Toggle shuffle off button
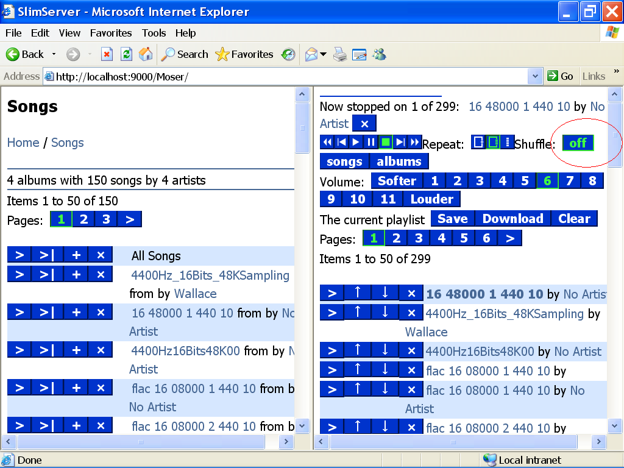The width and height of the screenshot is (624, 468). [x=577, y=143]
